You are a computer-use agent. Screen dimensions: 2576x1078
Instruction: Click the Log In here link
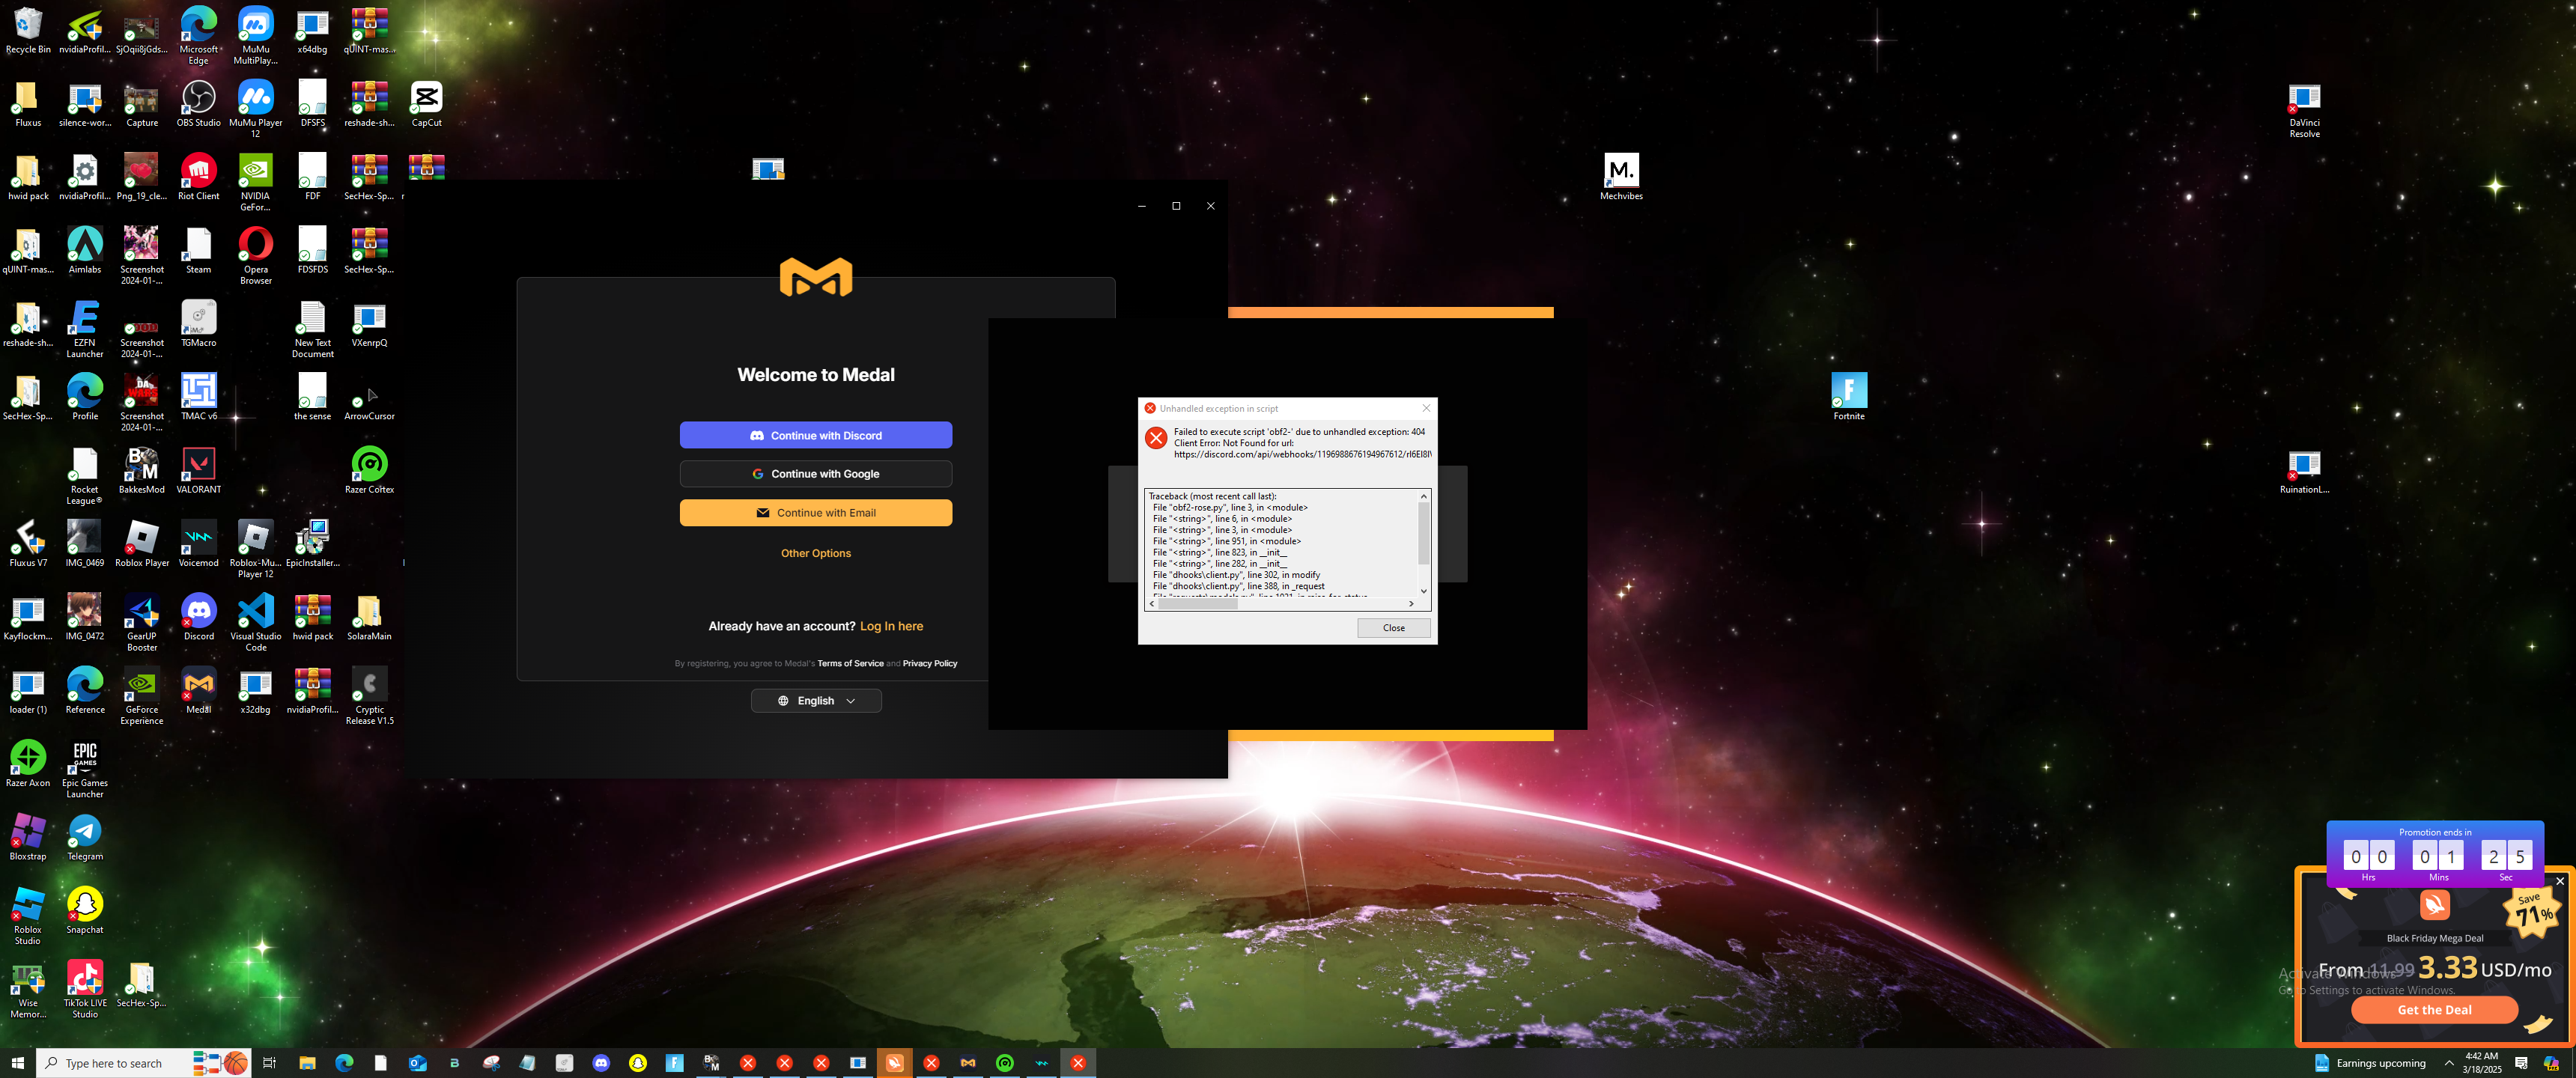(x=891, y=626)
